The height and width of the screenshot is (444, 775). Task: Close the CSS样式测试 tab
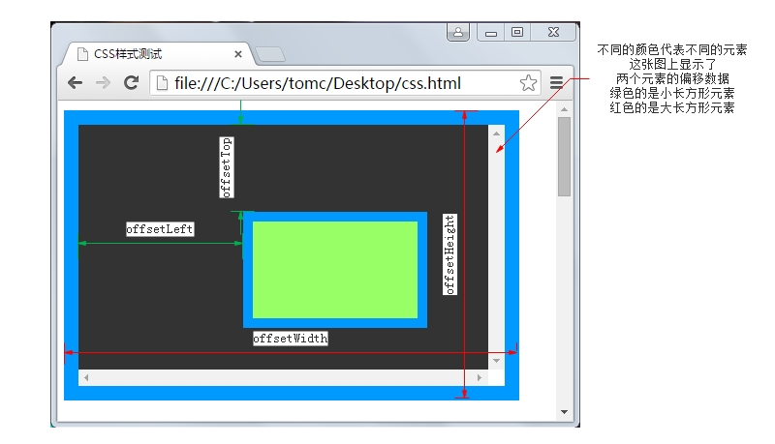point(238,54)
